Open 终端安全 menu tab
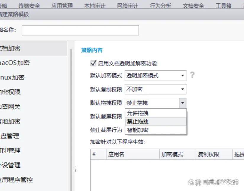Screen dimensions: 244x191 (30, 6)
